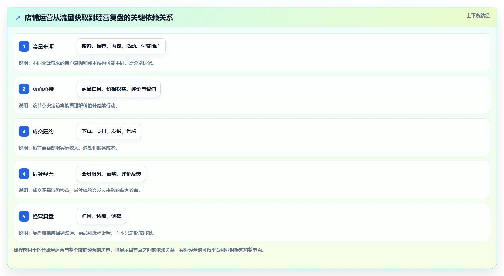Click the 上下游路径 label in header
The width and height of the screenshot is (504, 276).
pyautogui.click(x=478, y=16)
